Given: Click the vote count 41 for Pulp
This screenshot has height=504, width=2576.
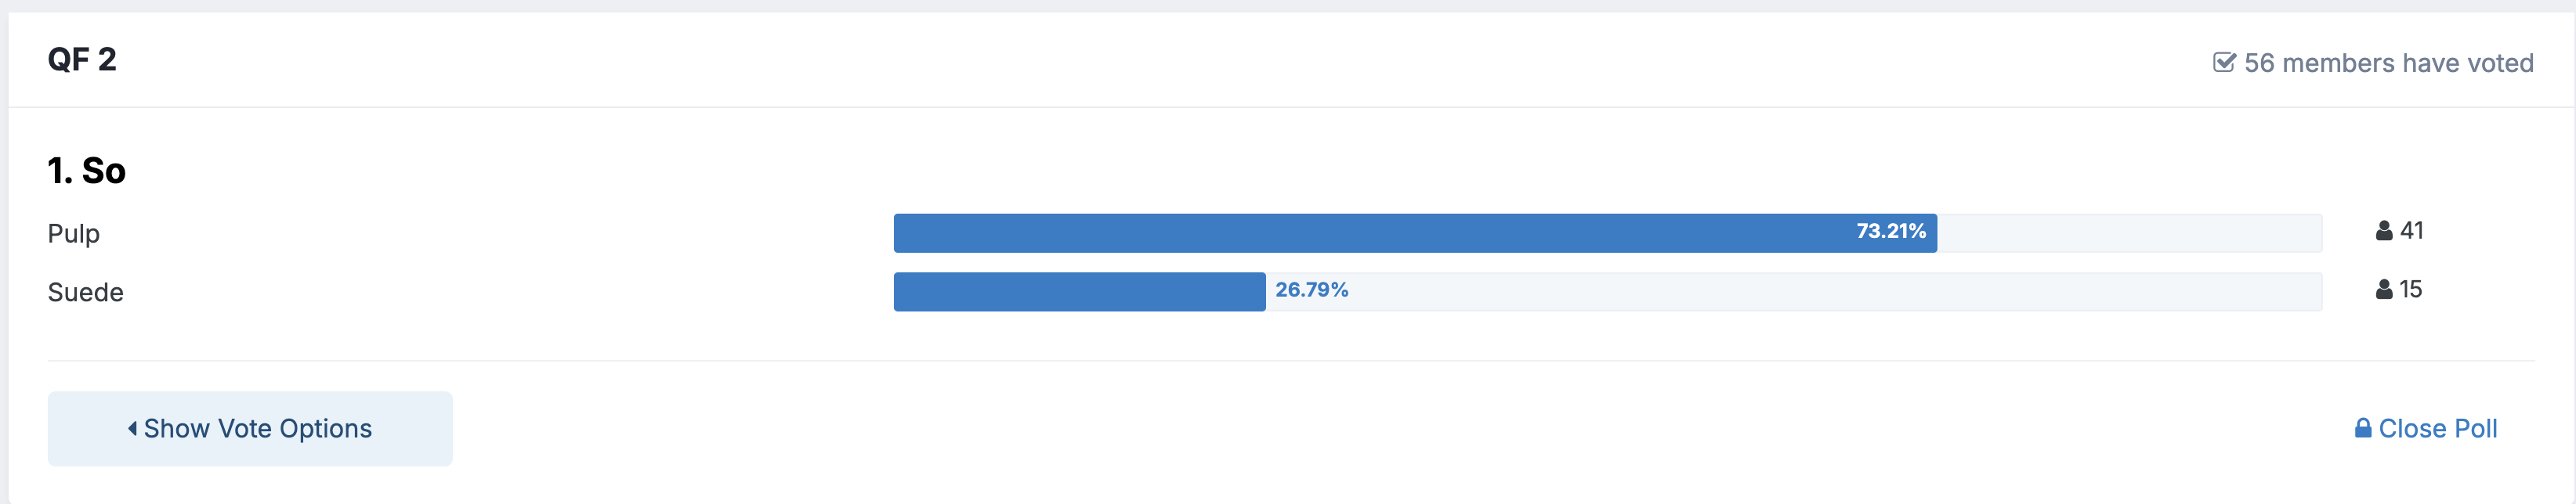Looking at the screenshot, I should (x=2412, y=231).
